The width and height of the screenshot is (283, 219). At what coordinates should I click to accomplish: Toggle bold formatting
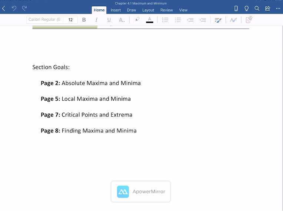(84, 20)
